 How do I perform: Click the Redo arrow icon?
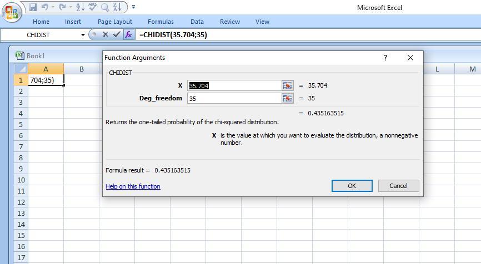click(62, 7)
